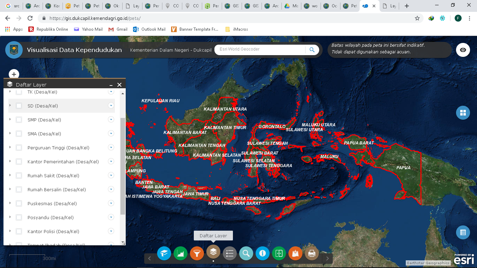Viewport: 477px width, 268px height.
Task: Click the Daftar Layer panel scrollbar
Action: point(123,166)
